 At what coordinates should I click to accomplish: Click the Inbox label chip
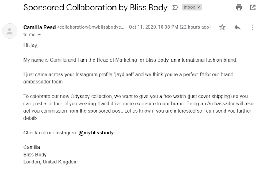point(189,8)
